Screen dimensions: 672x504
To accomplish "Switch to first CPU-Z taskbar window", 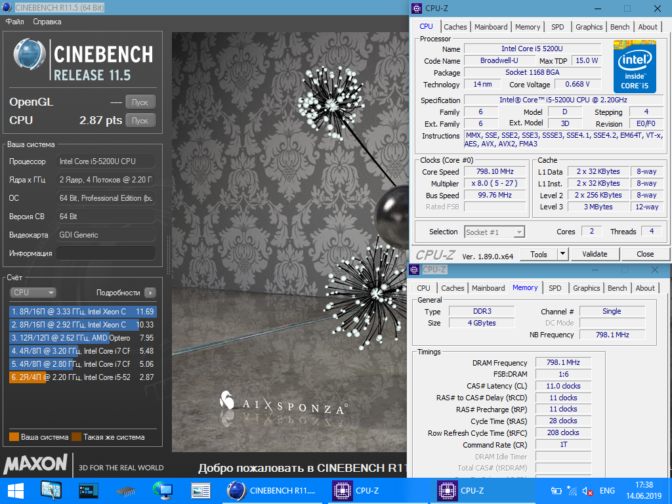I will pos(377,491).
